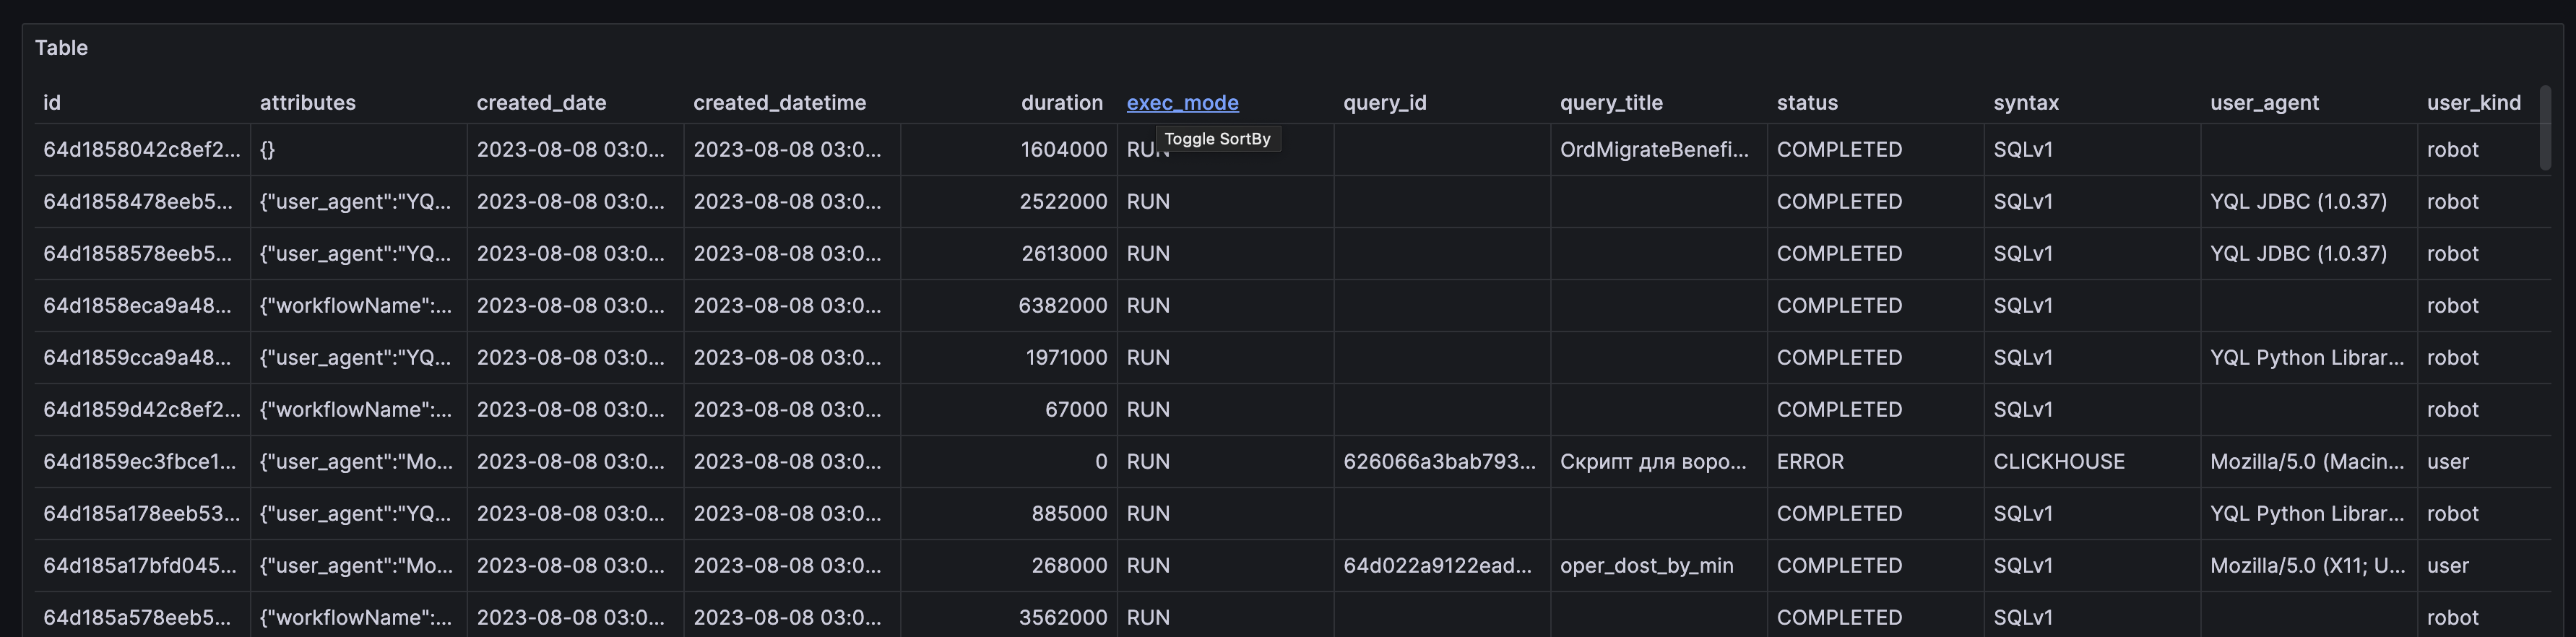Screen dimensions: 2576x637
Task: Sort by query_id column header
Action: 1384,103
